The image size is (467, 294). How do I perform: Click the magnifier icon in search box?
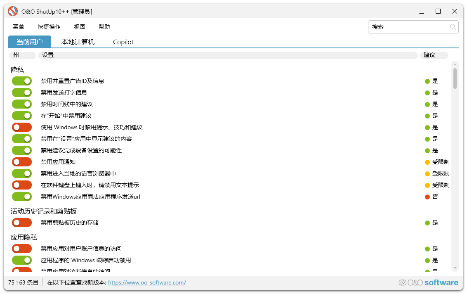(453, 26)
